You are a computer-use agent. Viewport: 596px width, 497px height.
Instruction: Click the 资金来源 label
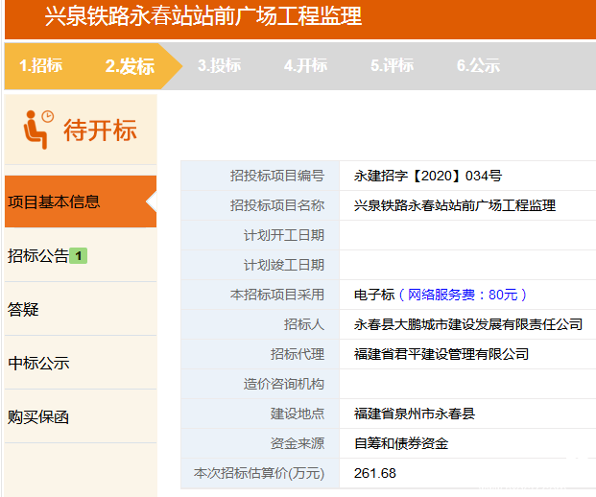[298, 443]
